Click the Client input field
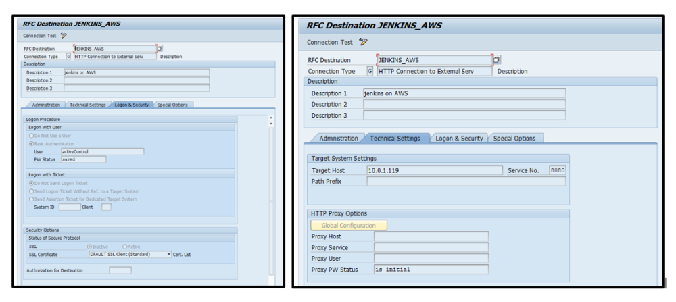Viewport: 676px width, 302px height. 107,207
